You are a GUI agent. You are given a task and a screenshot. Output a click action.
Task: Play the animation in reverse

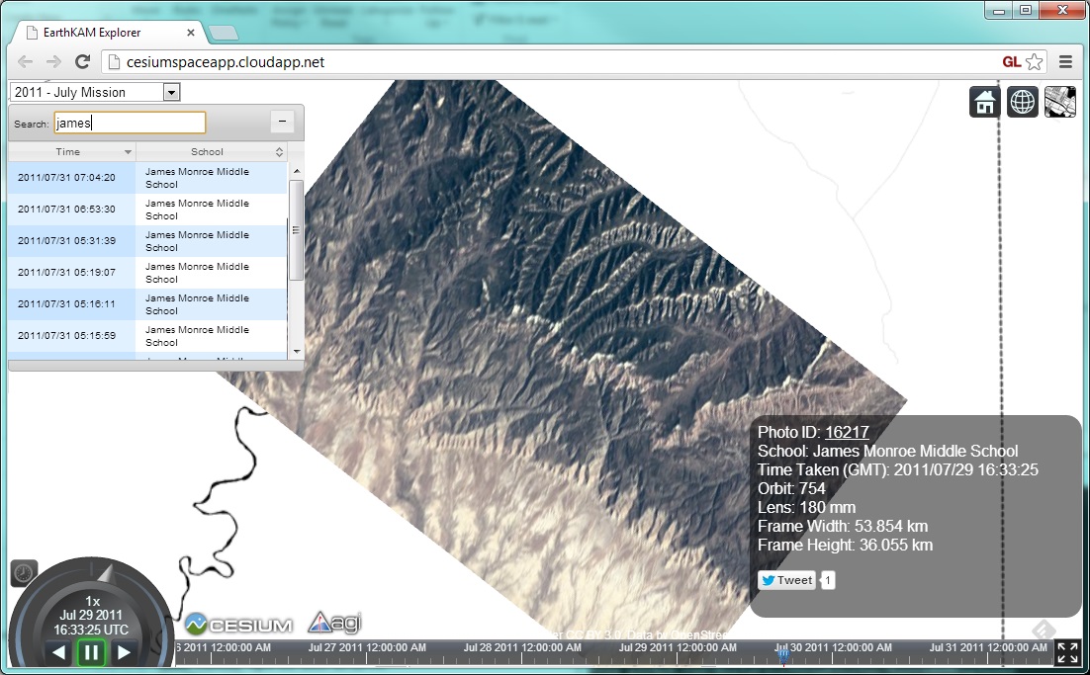59,653
